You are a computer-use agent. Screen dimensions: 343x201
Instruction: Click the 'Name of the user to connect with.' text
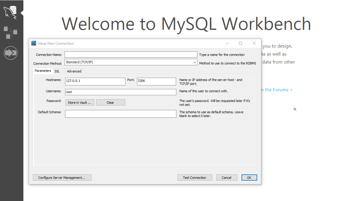click(x=203, y=91)
